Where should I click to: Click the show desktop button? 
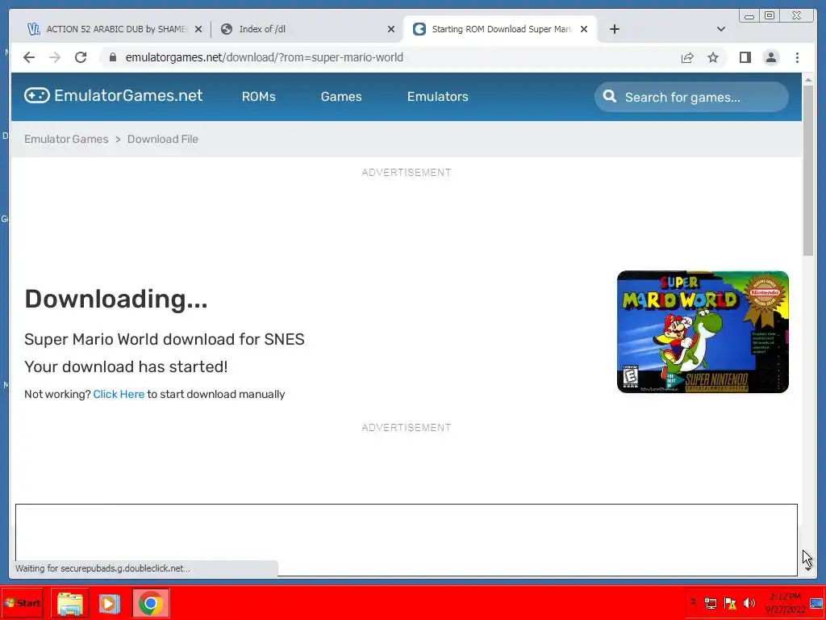pyautogui.click(x=817, y=603)
